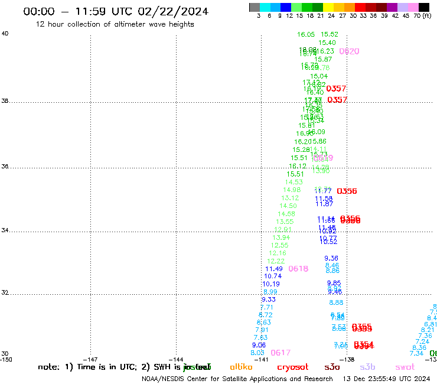Click the wave height value 7.71
Image resolution: width=437 pixels, height=384 pixels.
[267, 307]
